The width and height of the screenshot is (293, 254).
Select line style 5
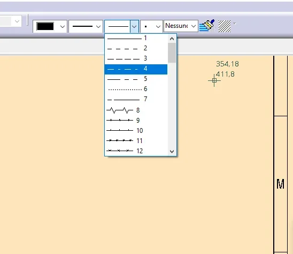(136, 79)
